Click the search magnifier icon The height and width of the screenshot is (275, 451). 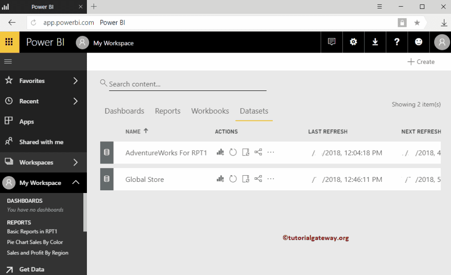(103, 83)
